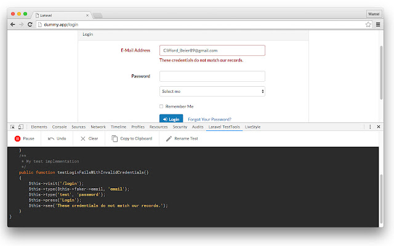Copy test code to clipboard
Image resolution: width=394 pixels, height=246 pixels.
115,139
